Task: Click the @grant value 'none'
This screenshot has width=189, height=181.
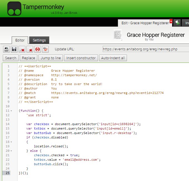Action: pos(55,97)
